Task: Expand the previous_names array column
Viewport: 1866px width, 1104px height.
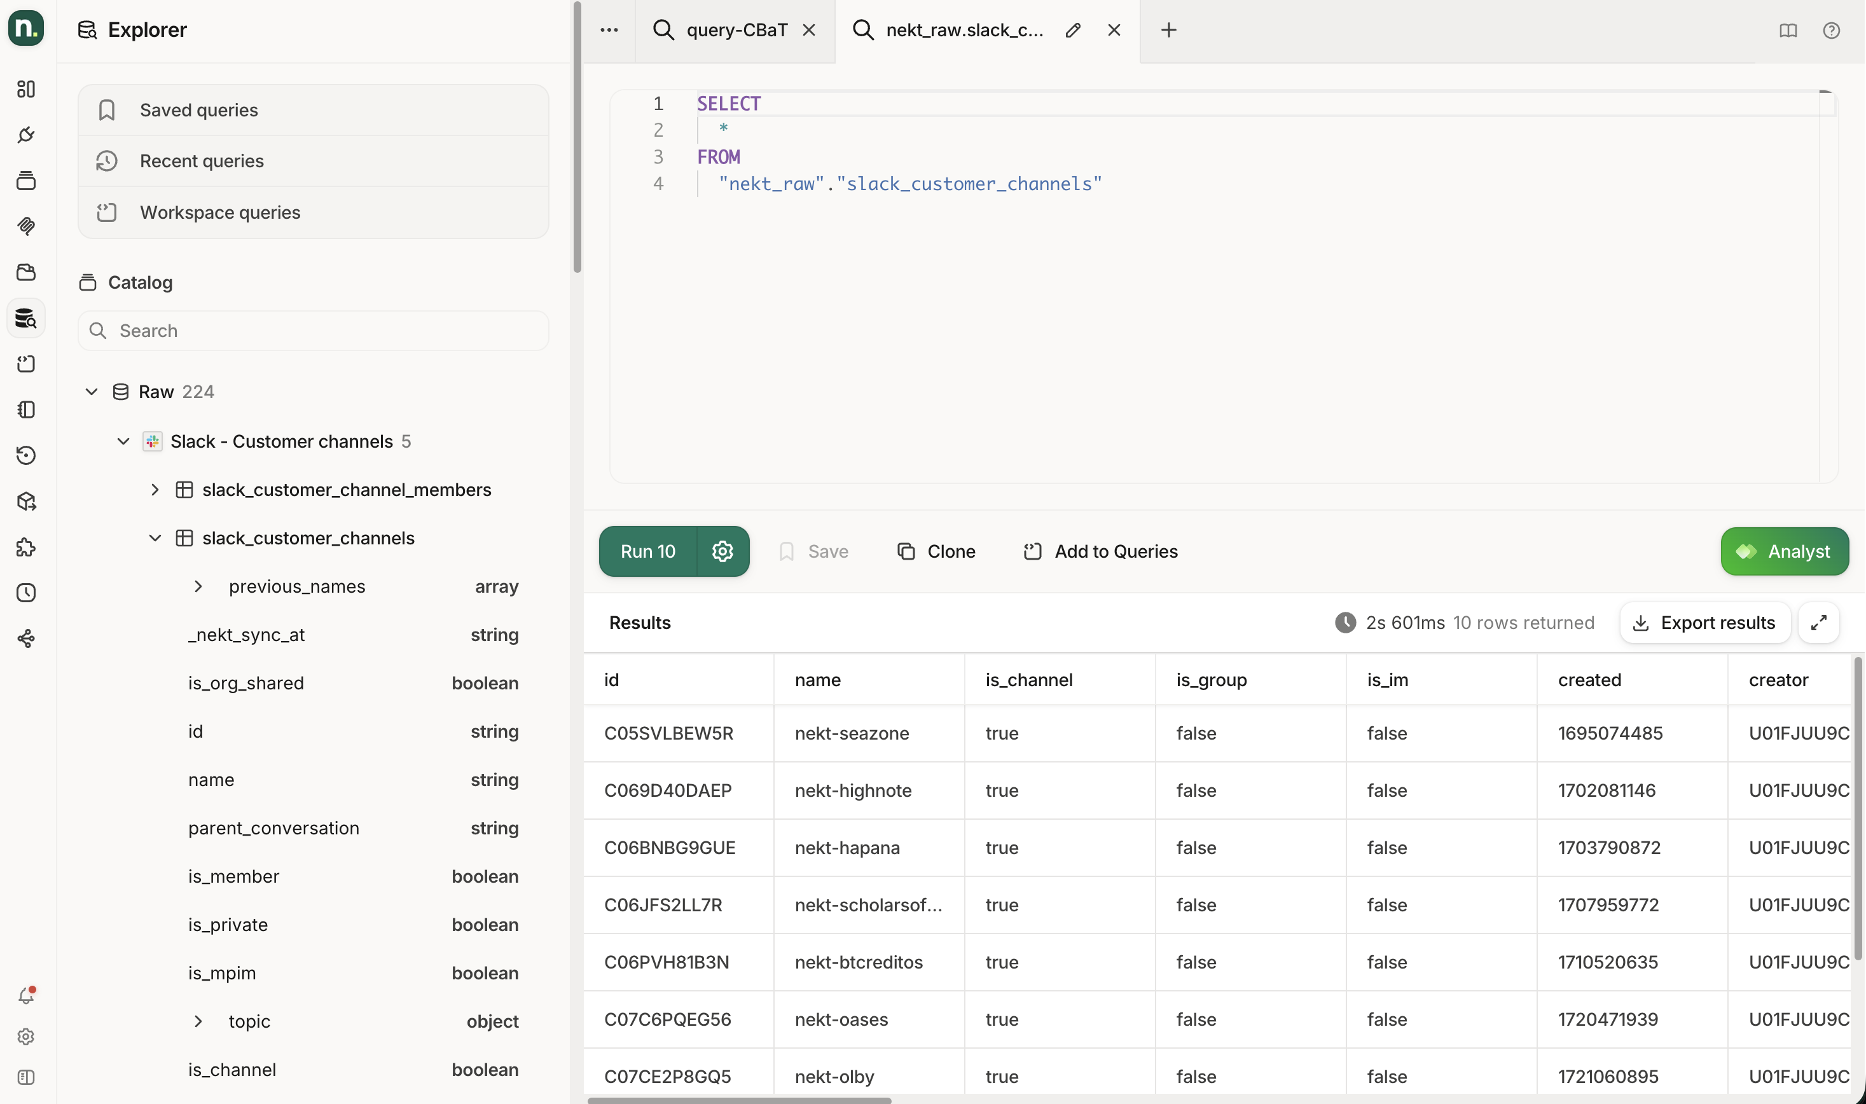Action: [x=198, y=586]
